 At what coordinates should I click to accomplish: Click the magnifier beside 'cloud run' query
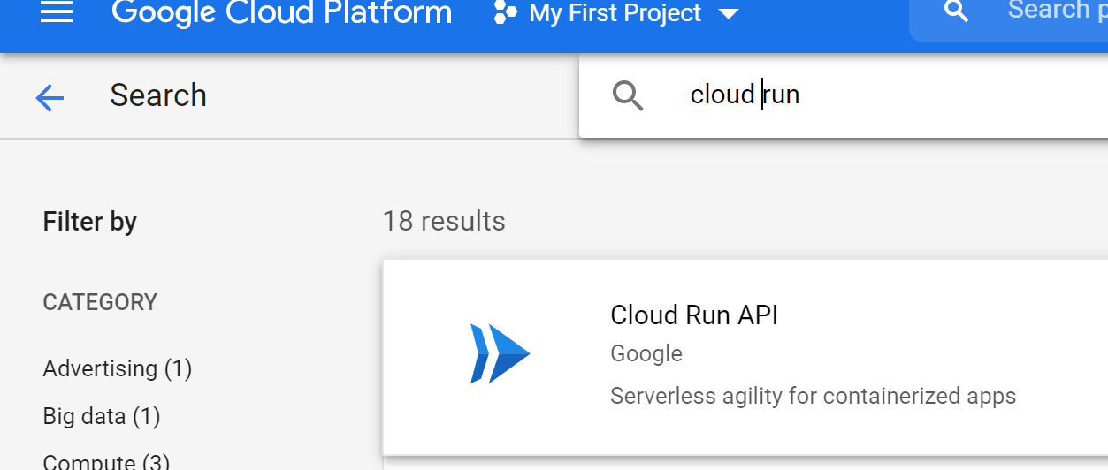coord(628,95)
